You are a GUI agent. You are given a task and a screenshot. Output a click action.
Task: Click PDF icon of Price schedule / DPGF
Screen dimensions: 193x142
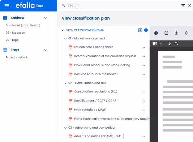[70, 110]
